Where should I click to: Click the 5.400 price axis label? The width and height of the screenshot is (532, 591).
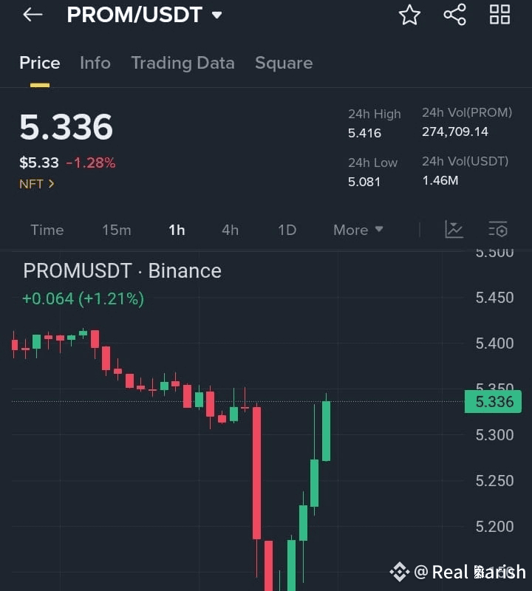[494, 344]
